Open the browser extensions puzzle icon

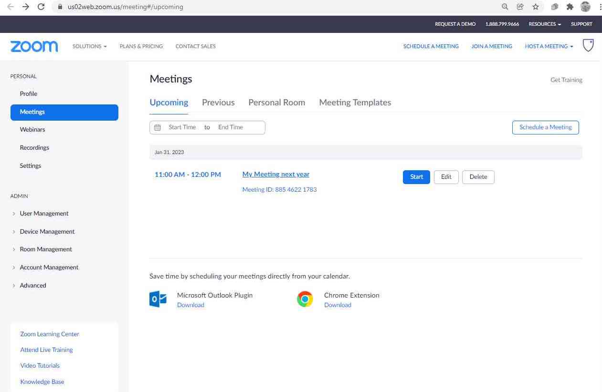tap(570, 7)
